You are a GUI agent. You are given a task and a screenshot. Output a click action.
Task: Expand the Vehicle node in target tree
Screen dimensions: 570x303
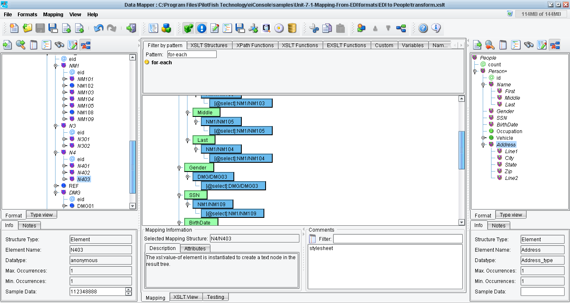(x=483, y=138)
